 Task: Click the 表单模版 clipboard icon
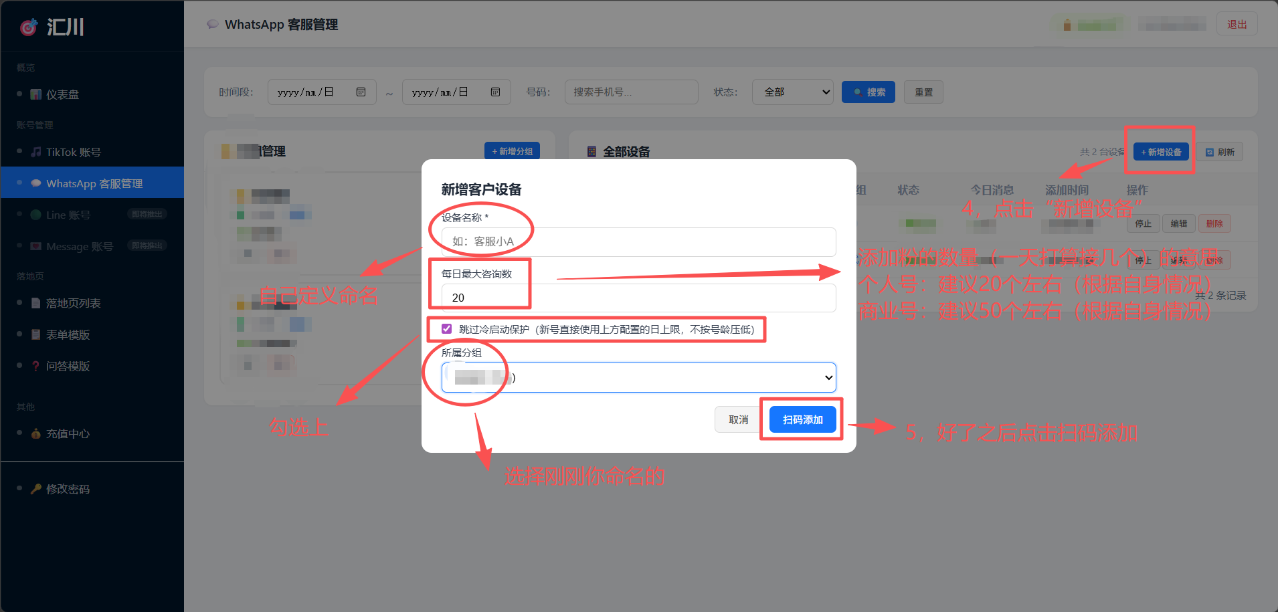click(x=36, y=334)
